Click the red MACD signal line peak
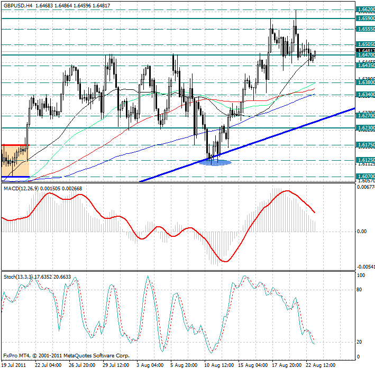375x369 pixels. tap(287, 191)
